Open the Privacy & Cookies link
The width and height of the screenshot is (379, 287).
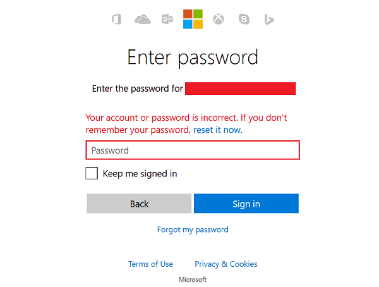pyautogui.click(x=226, y=264)
